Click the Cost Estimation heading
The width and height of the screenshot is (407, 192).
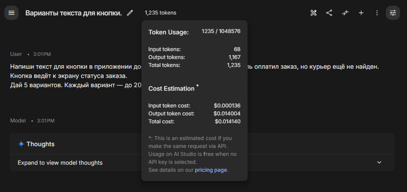click(171, 89)
